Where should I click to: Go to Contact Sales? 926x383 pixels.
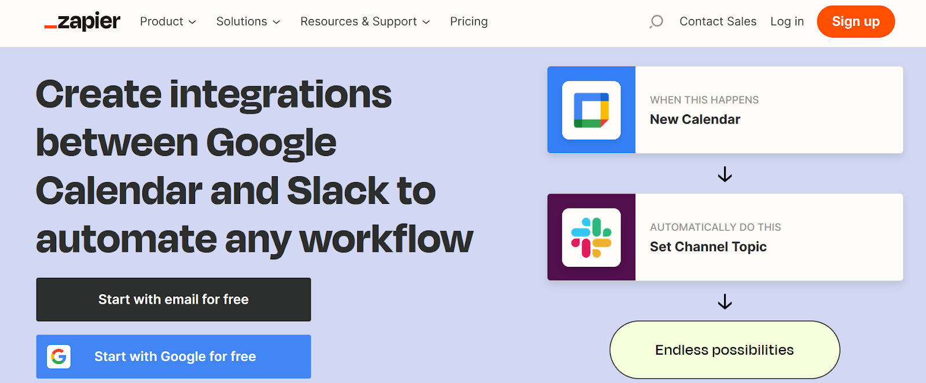point(718,21)
